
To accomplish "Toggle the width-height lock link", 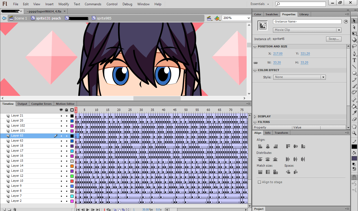I will click(256, 63).
